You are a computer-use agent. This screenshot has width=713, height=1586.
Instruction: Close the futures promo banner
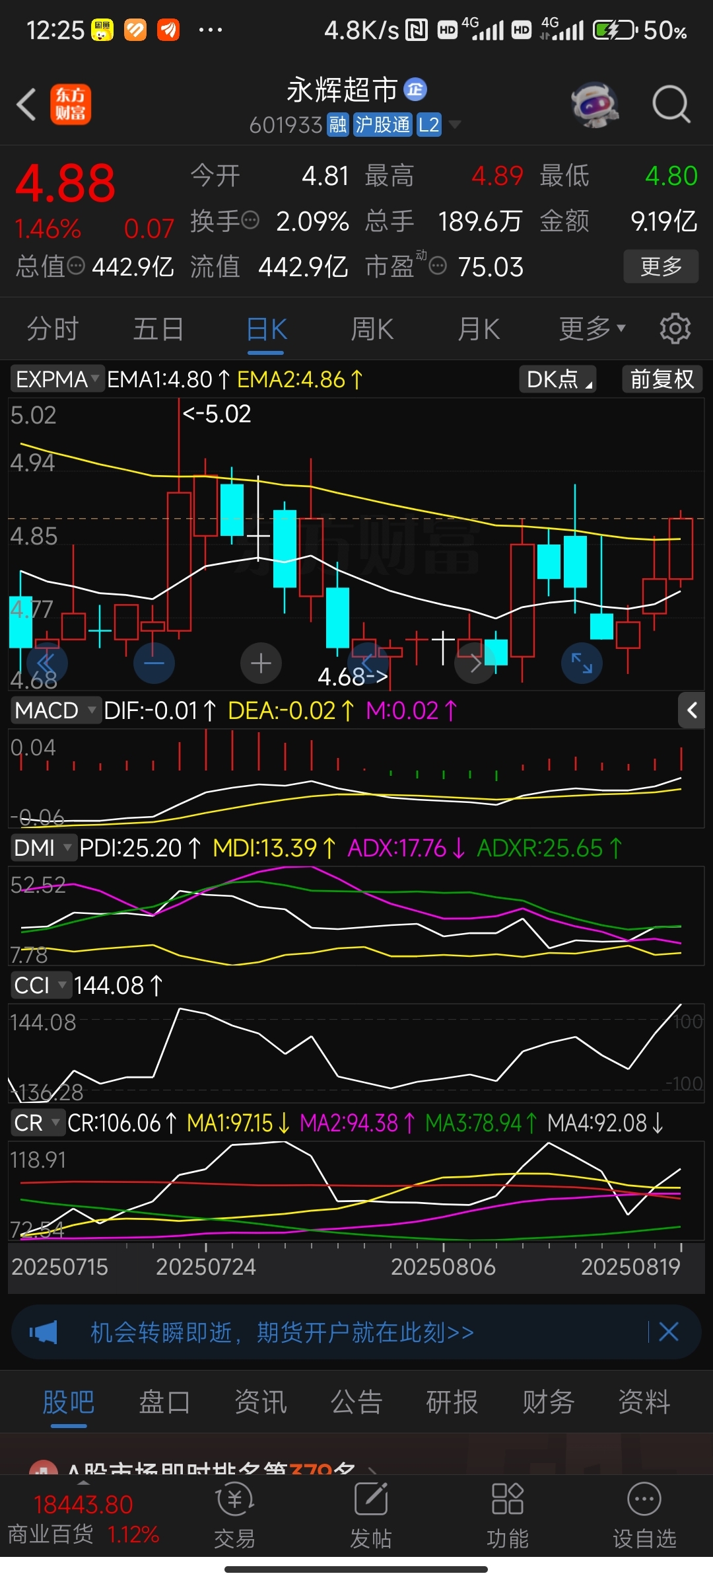[x=668, y=1332]
